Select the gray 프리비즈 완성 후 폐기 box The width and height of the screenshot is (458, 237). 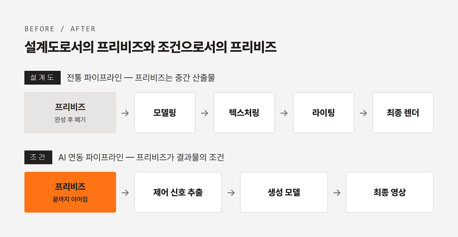tap(70, 113)
